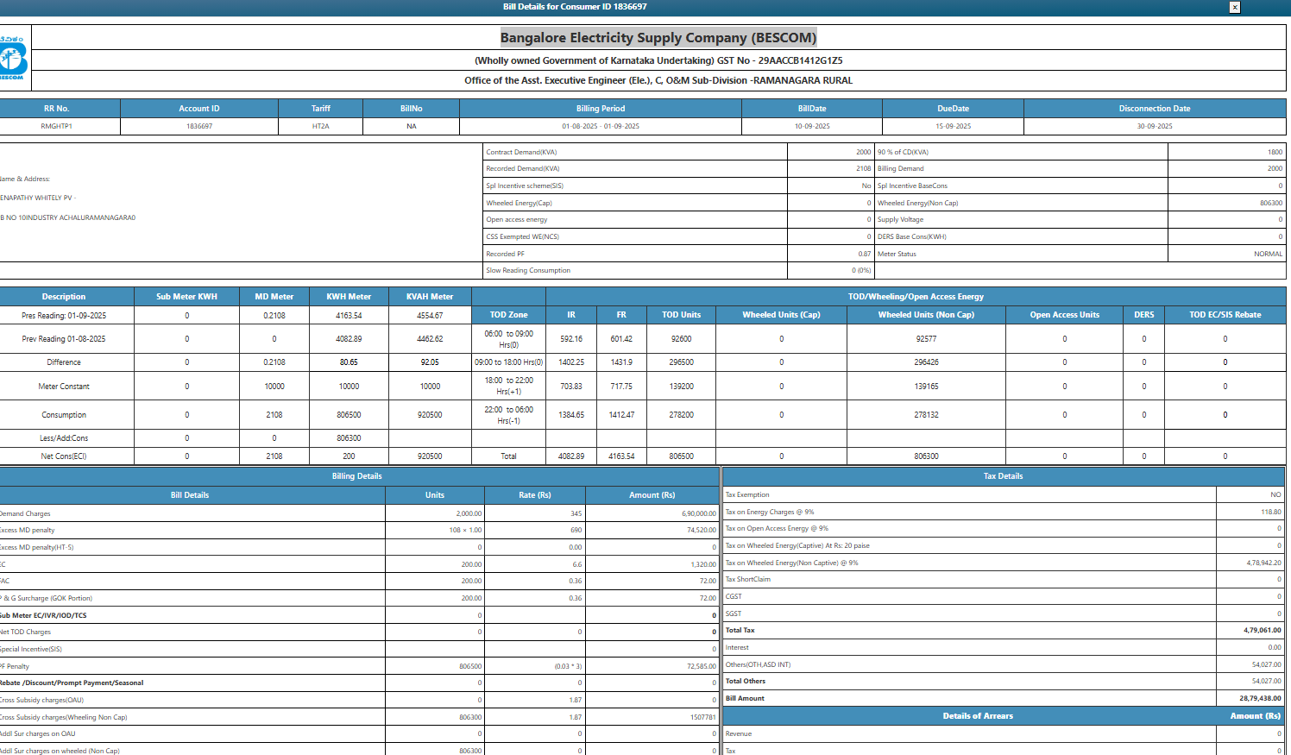The height and width of the screenshot is (755, 1291).
Task: Click the 'Pres Reading: 01-09-2025' row label
Action: 64,316
